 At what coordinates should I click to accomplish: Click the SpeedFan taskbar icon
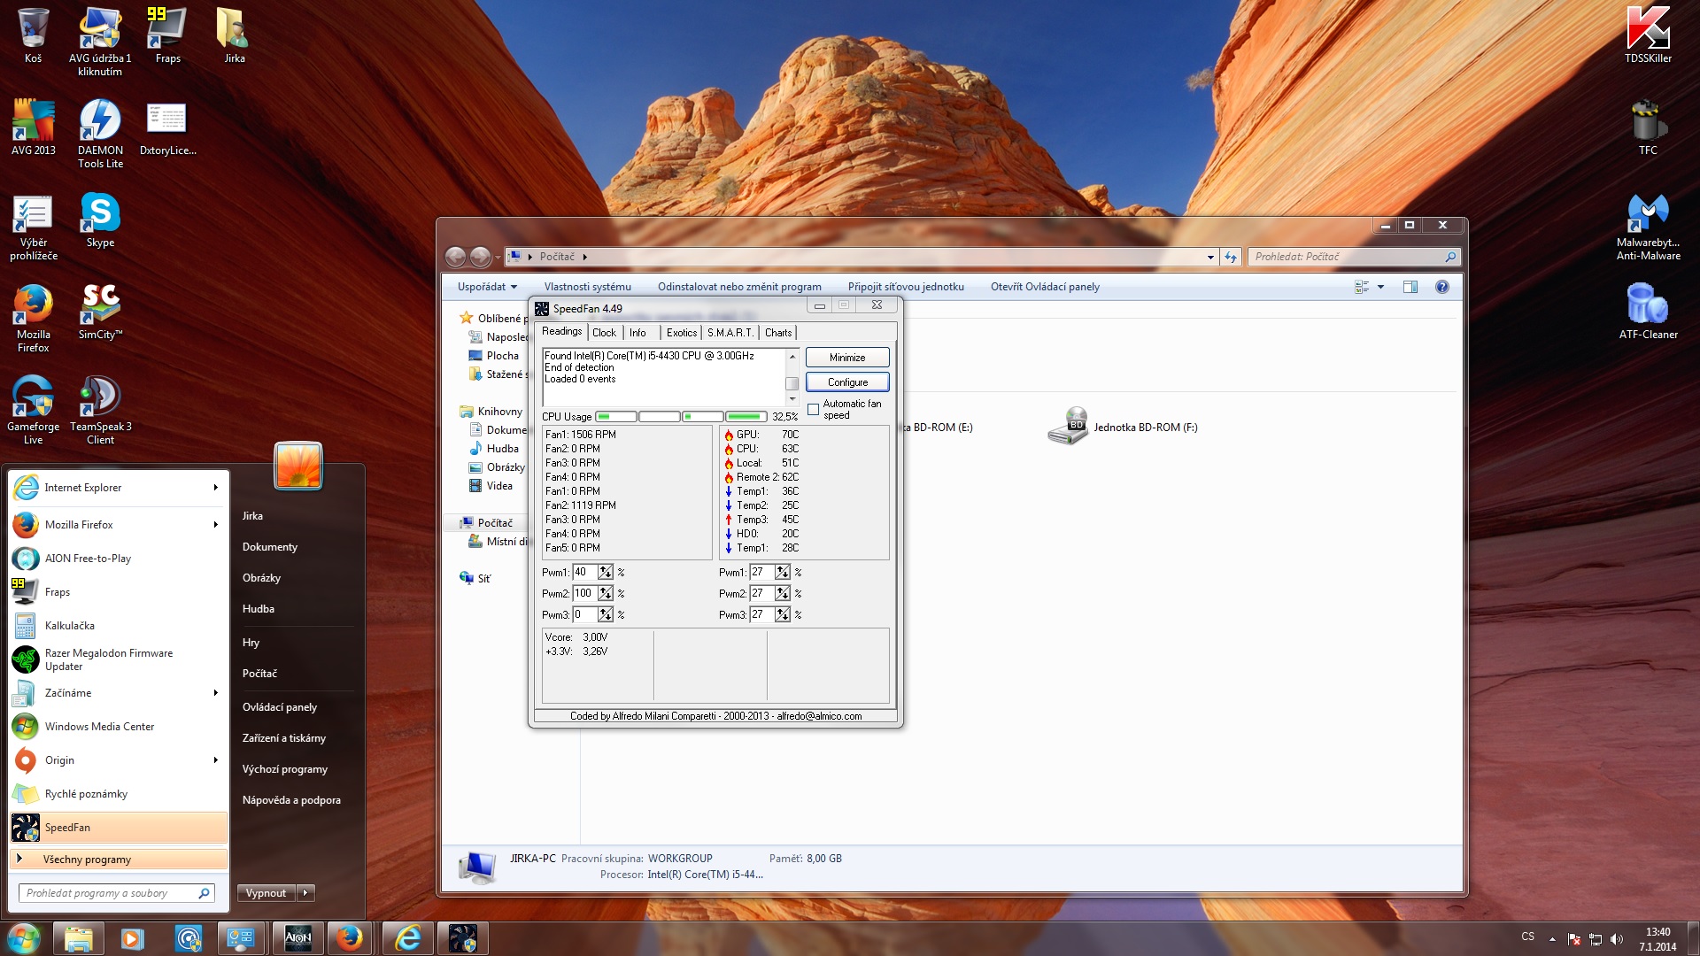coord(462,937)
